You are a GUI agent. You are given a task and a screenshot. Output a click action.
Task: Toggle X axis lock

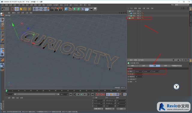pyautogui.click(x=35, y=9)
